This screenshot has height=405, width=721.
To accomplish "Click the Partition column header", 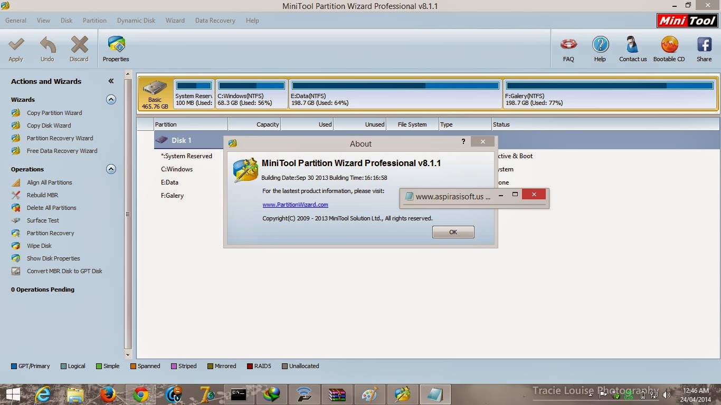I will click(x=191, y=124).
